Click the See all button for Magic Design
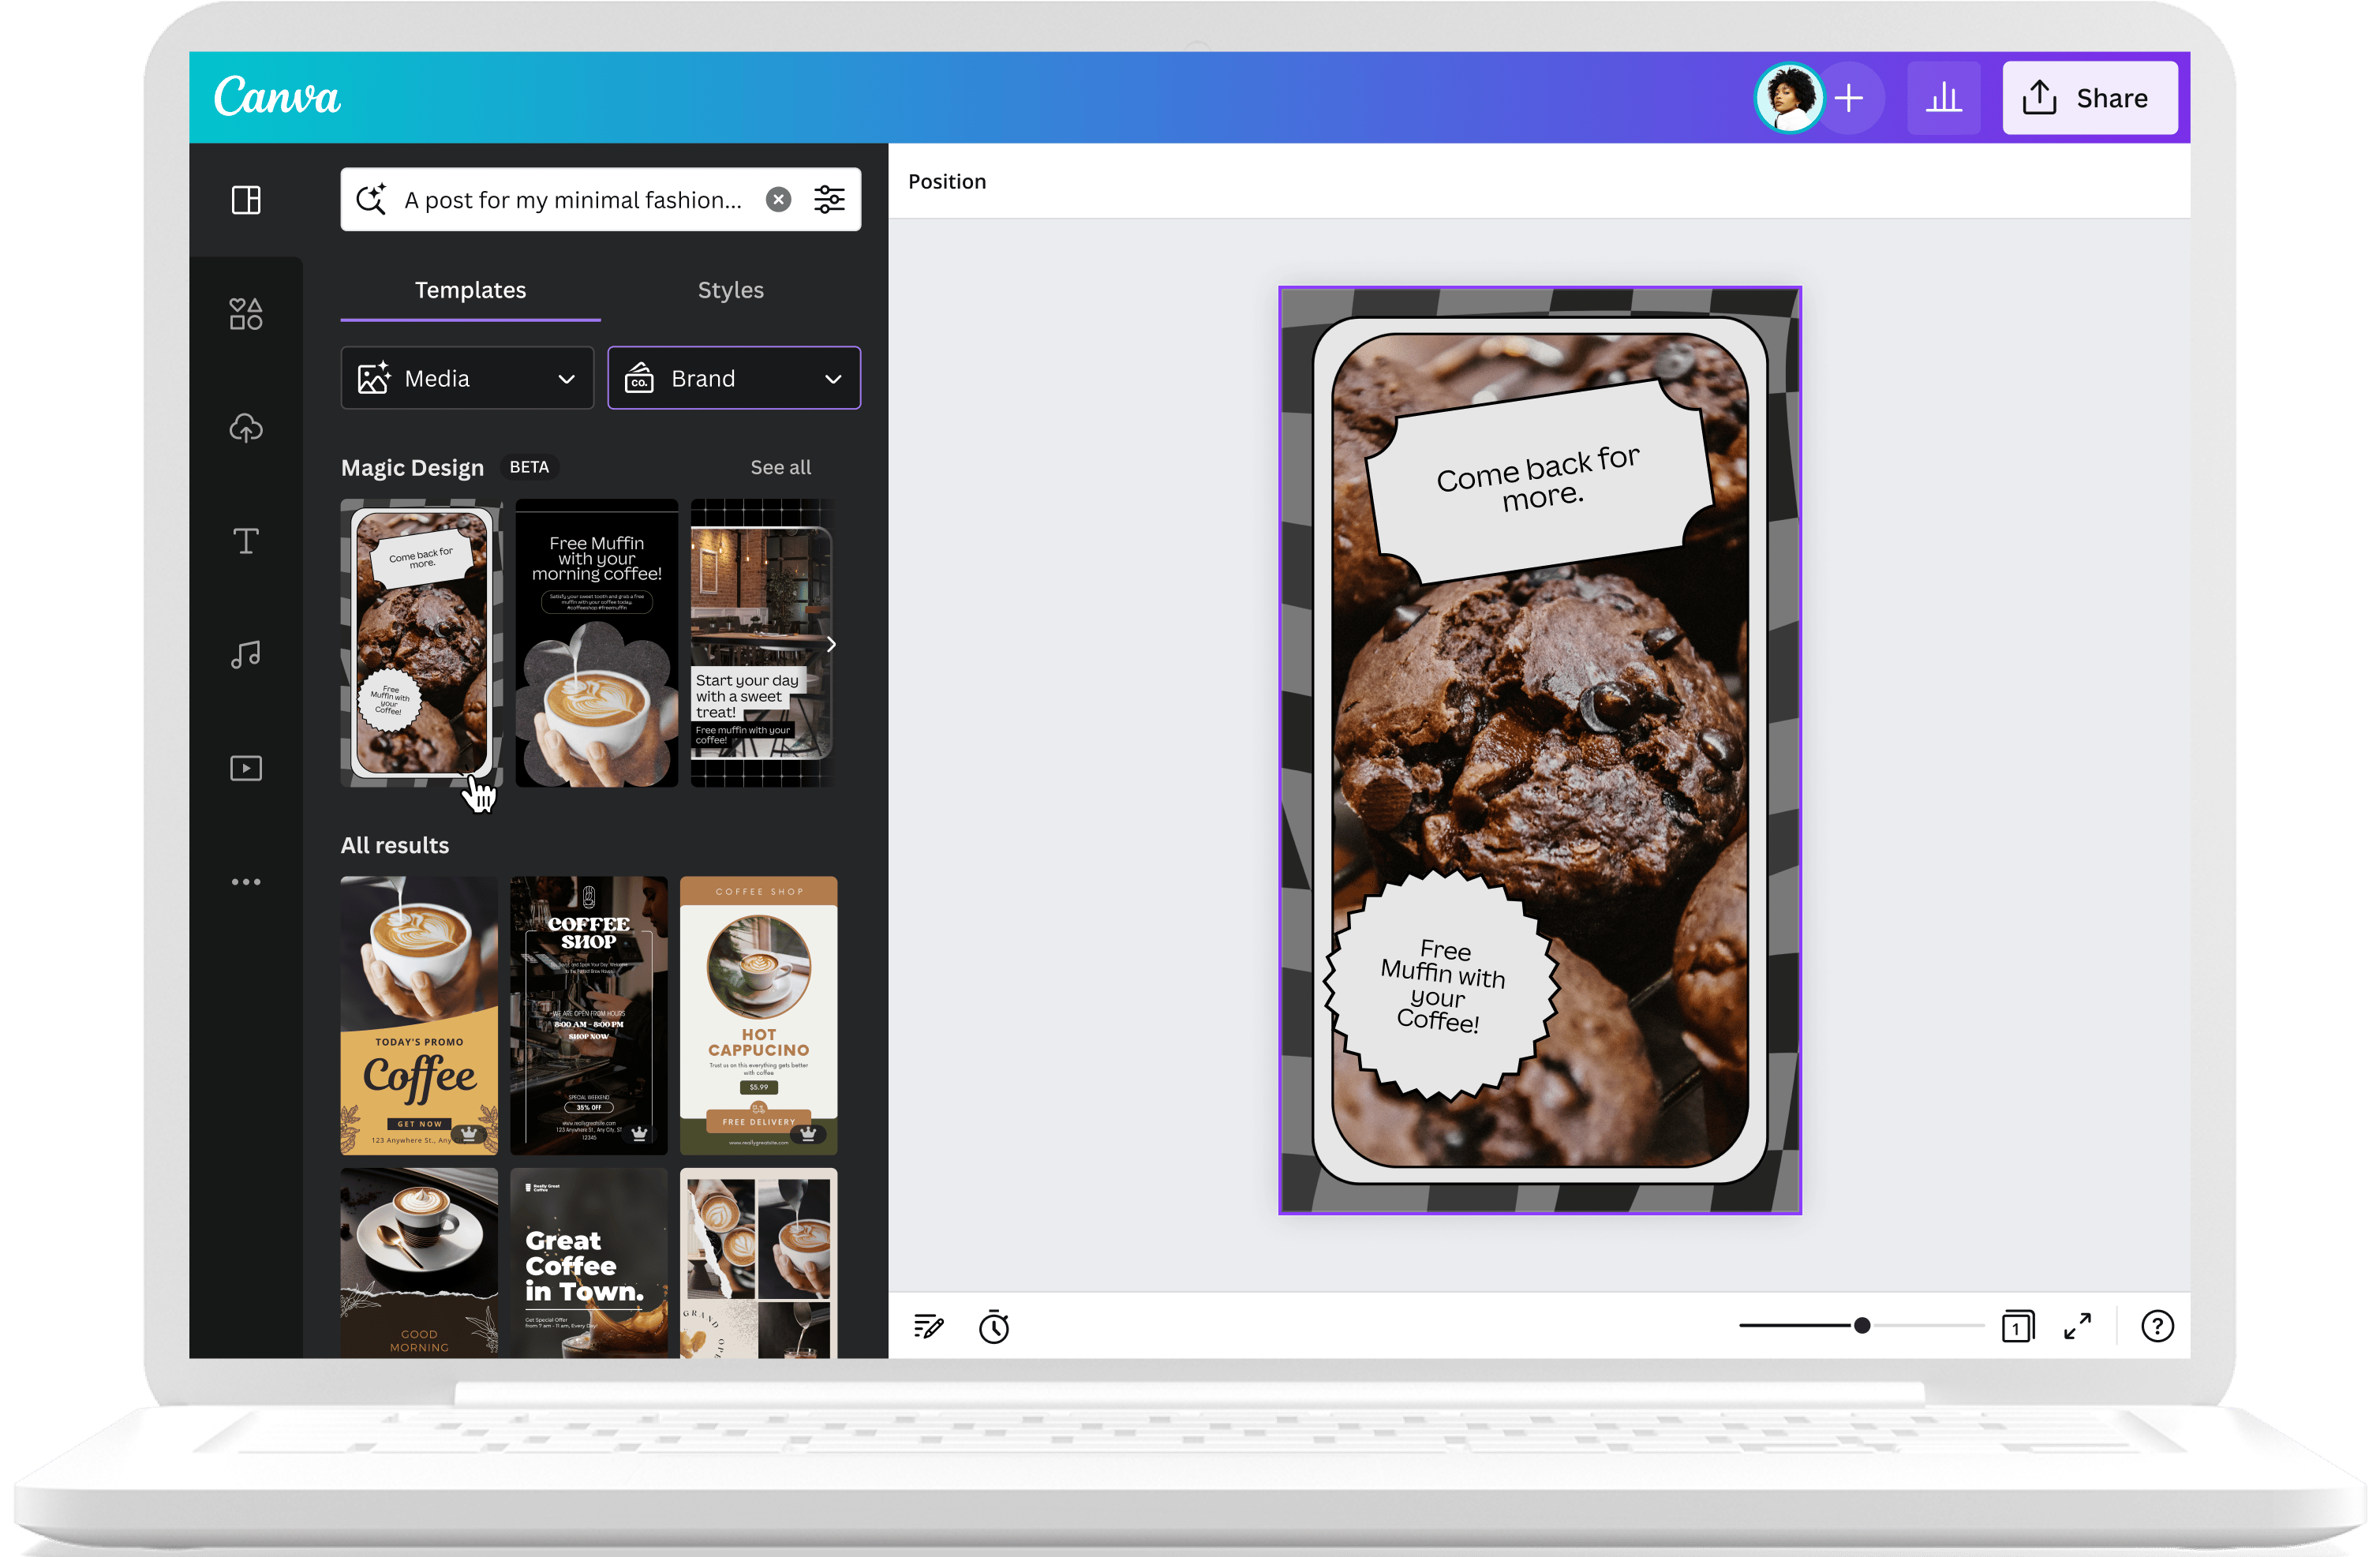 [778, 466]
